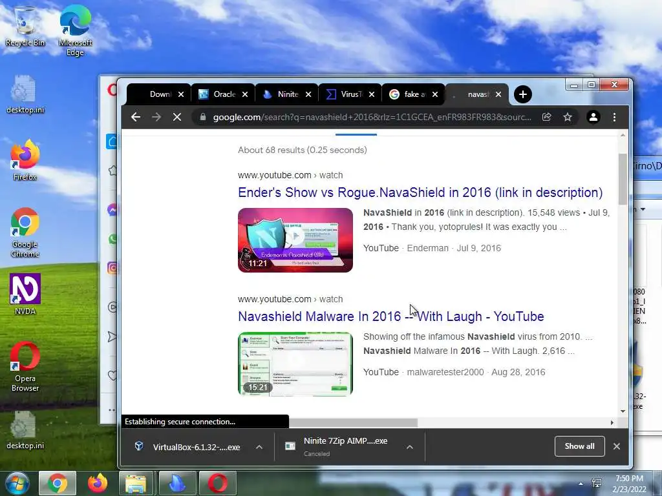The height and width of the screenshot is (496, 662).
Task: Click the horizontal scrollbar thumb
Action: 353,422
